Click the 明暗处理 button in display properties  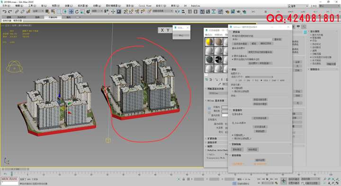point(331,64)
